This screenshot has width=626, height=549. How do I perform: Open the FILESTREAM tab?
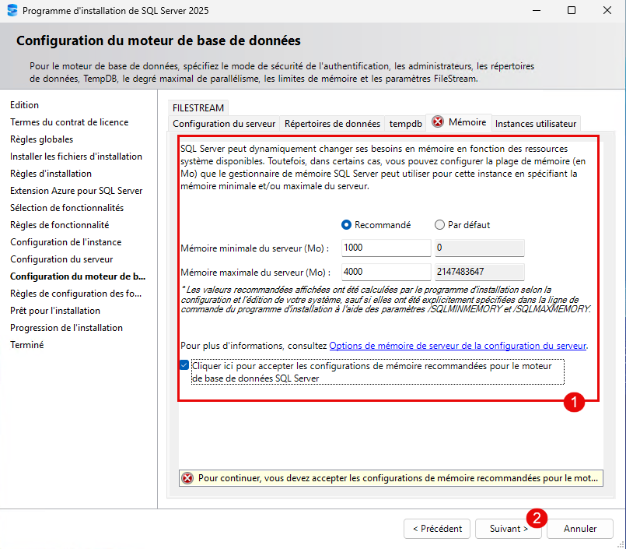(198, 108)
